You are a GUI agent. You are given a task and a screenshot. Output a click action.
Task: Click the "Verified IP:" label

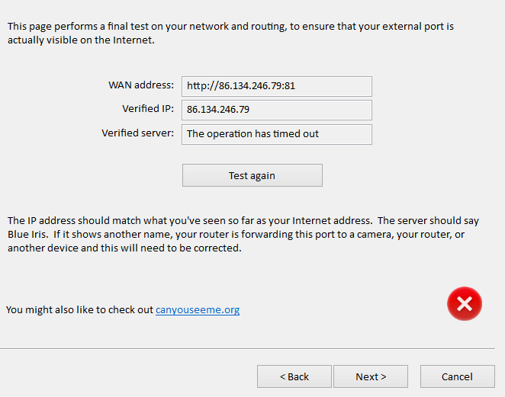click(147, 109)
